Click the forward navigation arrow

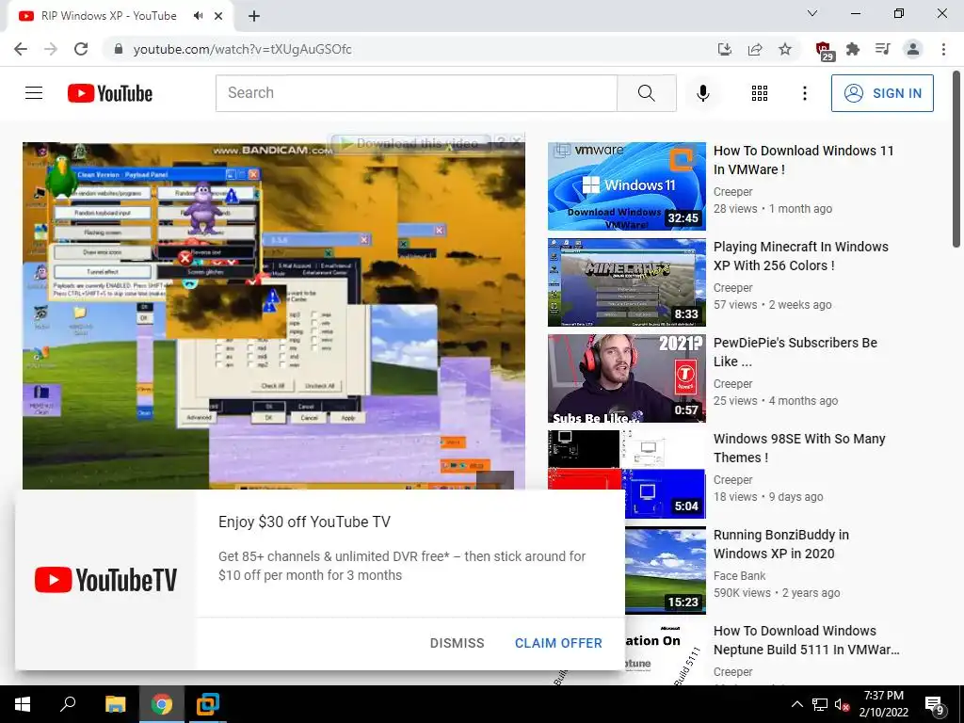tap(51, 49)
